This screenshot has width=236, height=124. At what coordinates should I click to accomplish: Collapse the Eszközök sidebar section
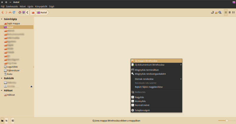pos(2,78)
